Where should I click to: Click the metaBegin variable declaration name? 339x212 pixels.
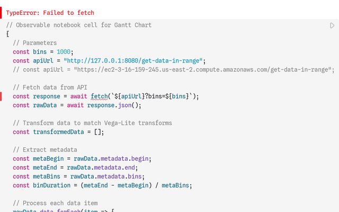point(48,159)
